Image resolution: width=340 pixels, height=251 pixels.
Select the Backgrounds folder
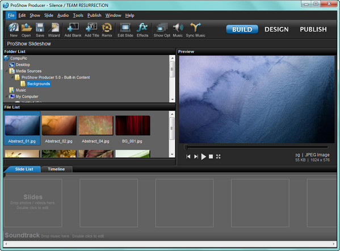(39, 83)
